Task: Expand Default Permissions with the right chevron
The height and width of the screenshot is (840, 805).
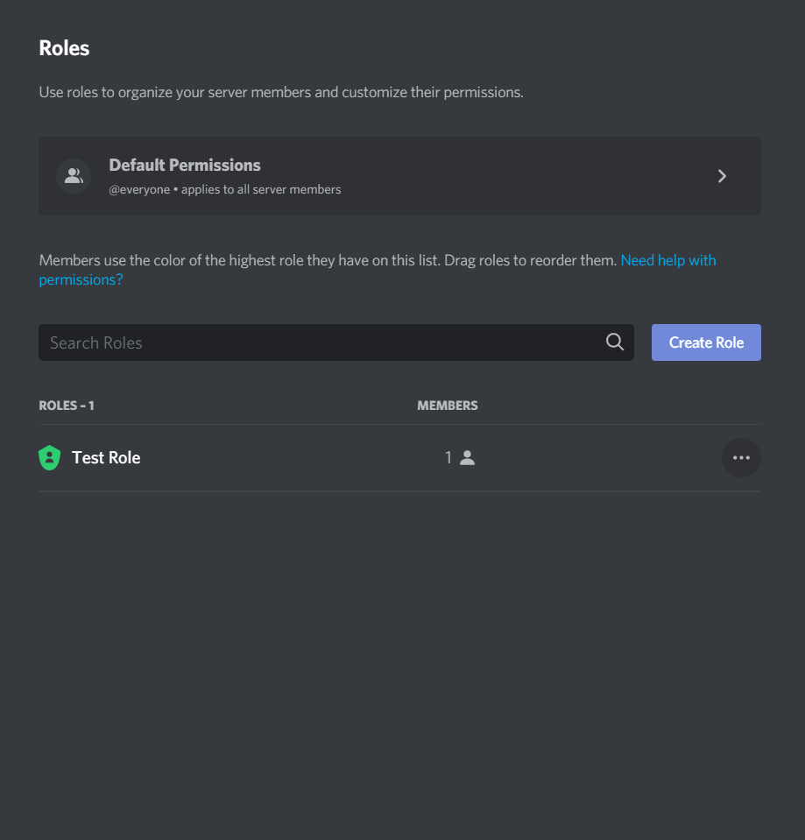Action: point(722,176)
